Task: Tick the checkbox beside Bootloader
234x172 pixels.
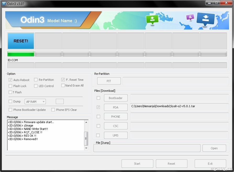Action: coord(98,98)
